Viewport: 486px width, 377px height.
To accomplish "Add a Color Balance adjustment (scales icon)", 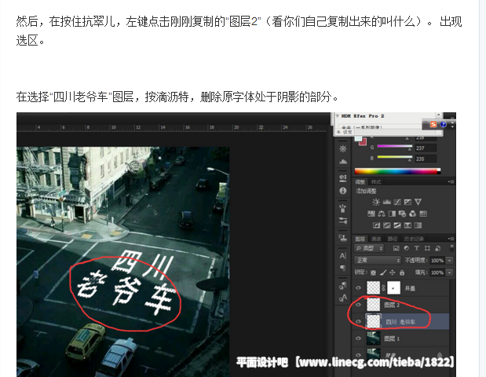I will click(382, 214).
